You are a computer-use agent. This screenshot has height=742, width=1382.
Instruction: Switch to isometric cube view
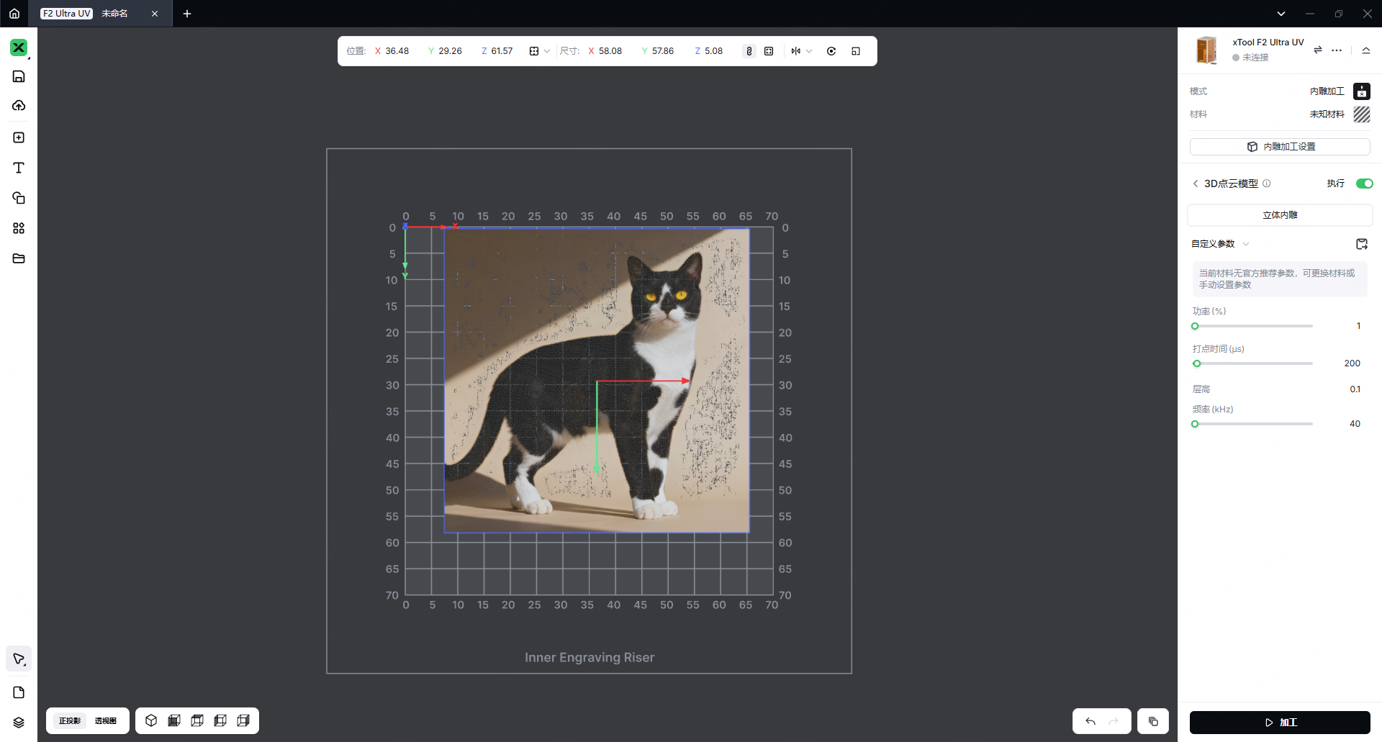151,720
